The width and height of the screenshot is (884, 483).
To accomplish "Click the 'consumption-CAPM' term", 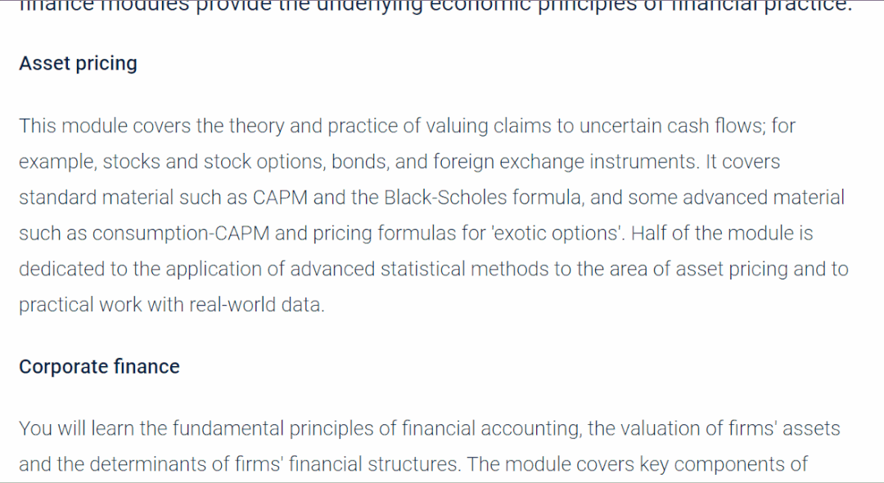I will [181, 233].
